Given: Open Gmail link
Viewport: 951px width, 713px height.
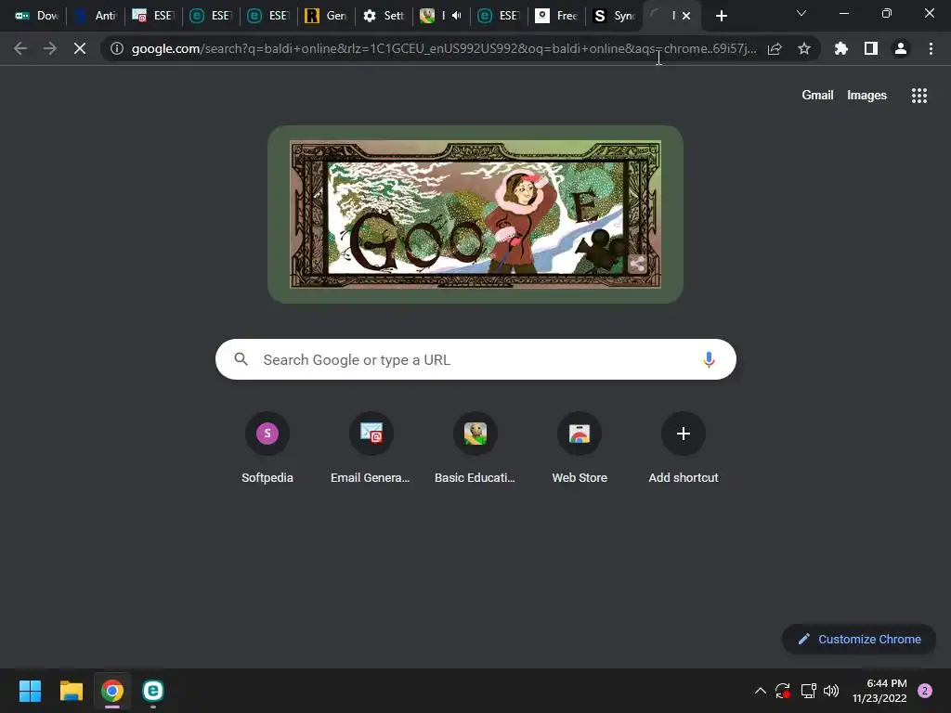Looking at the screenshot, I should (x=817, y=96).
